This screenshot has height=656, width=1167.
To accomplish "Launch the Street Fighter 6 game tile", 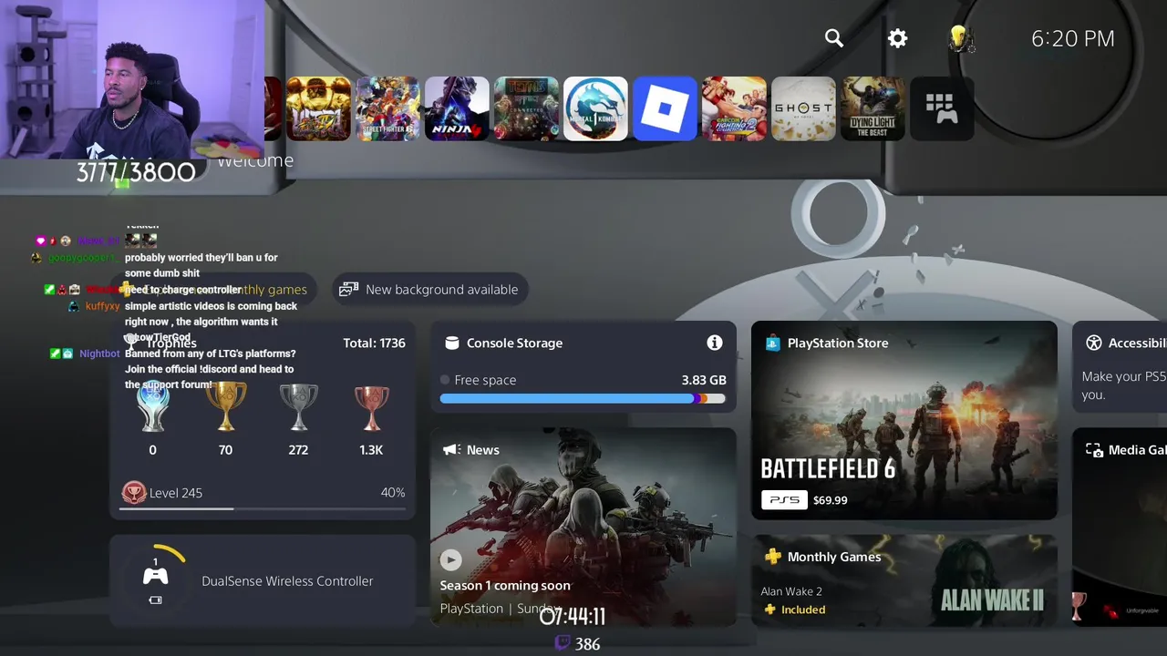I will click(387, 108).
